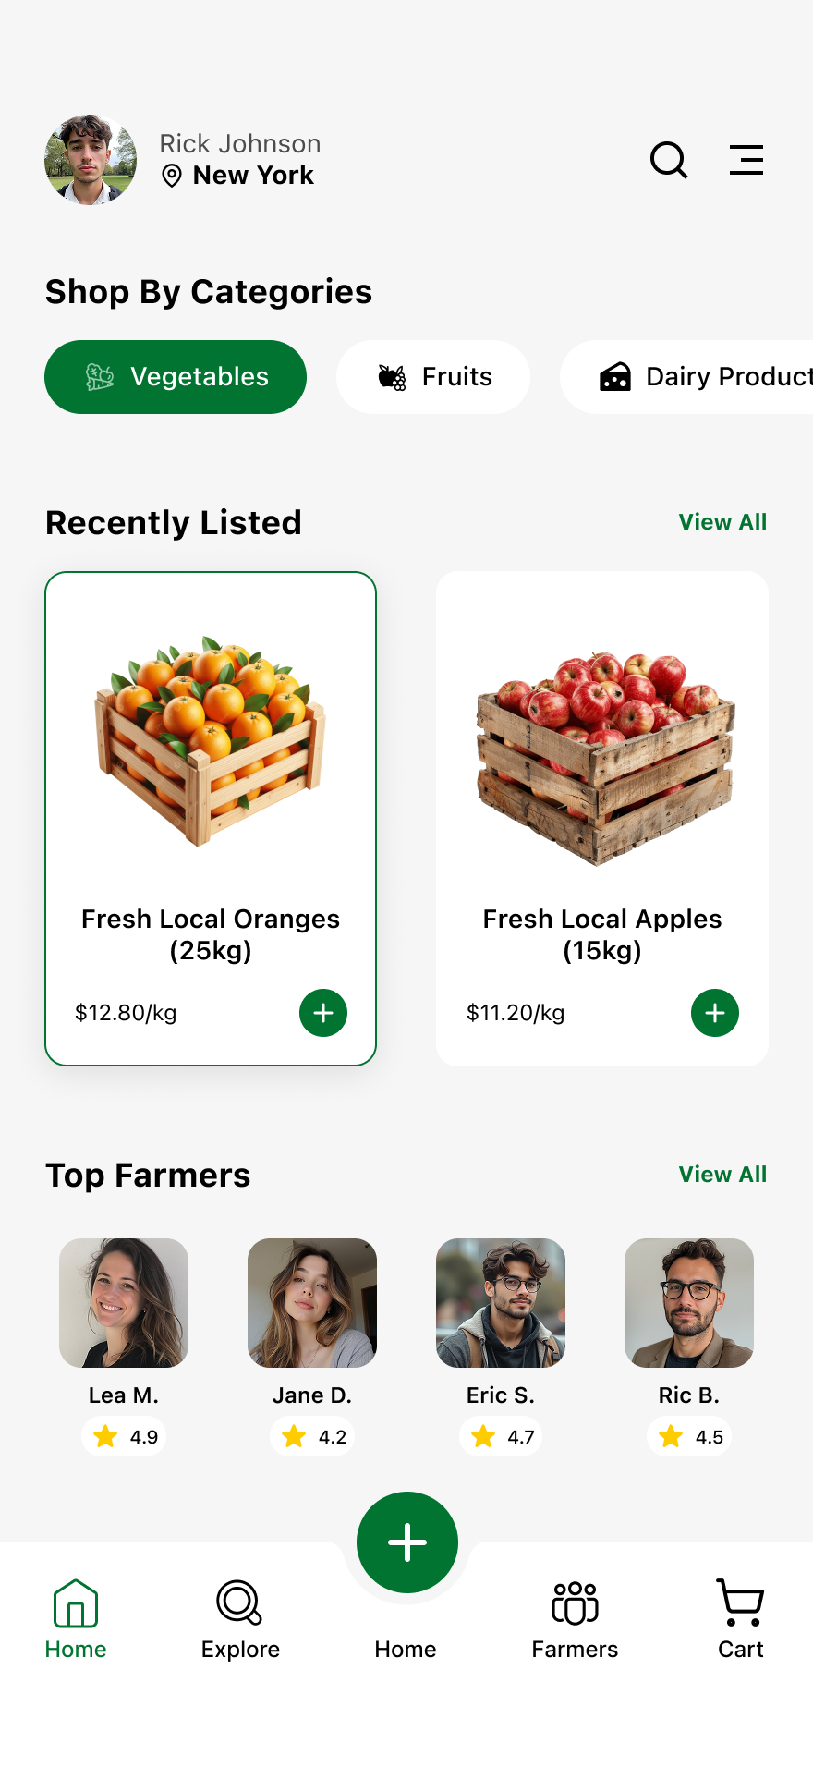Image resolution: width=813 pixels, height=1767 pixels.
Task: Tap the green Home house icon
Action: click(76, 1603)
